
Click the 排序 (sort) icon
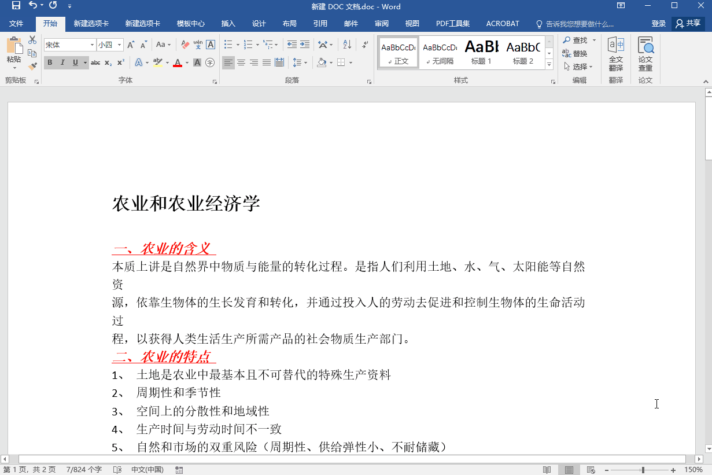pyautogui.click(x=348, y=44)
